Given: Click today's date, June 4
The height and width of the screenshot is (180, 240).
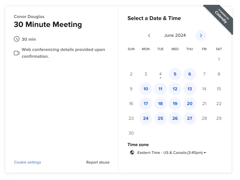Looking at the screenshot, I should click(160, 74).
